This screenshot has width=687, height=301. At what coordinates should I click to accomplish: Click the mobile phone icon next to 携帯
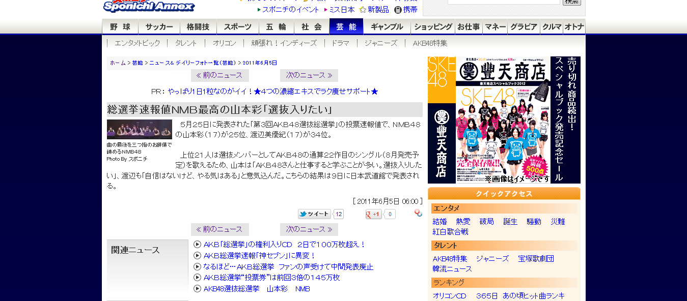click(x=398, y=10)
